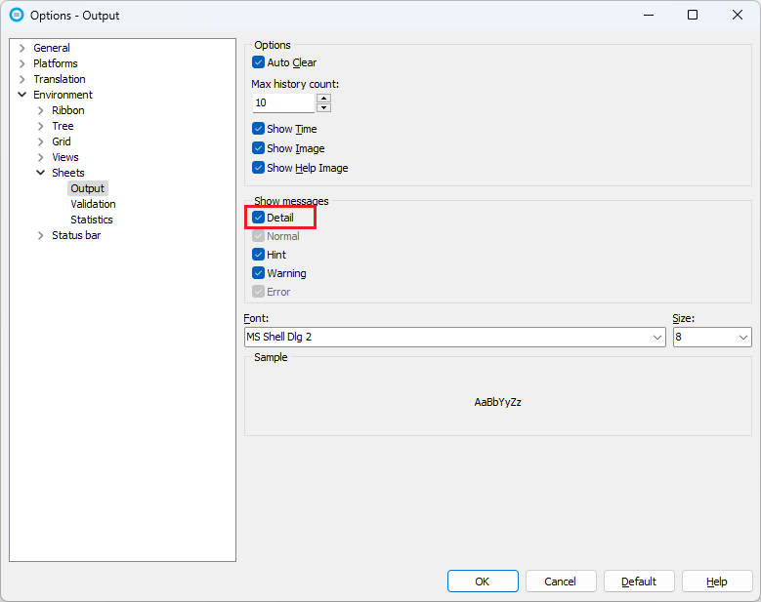Select the Validation tree item

(93, 204)
